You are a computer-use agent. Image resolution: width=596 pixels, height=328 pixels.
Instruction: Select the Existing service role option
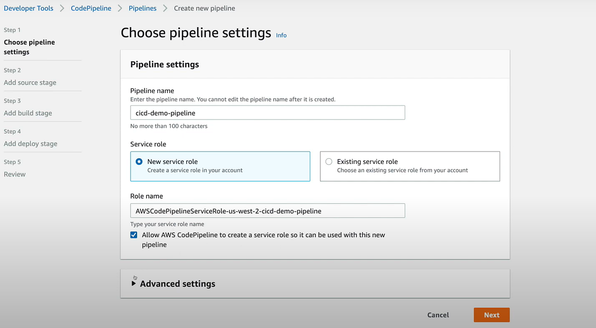(x=329, y=162)
